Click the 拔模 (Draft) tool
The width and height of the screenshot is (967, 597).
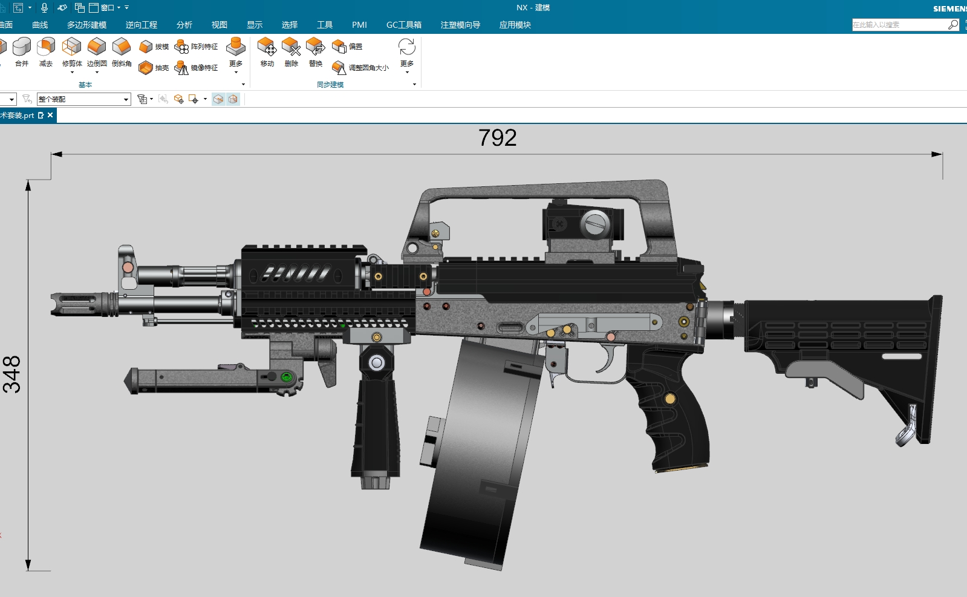click(x=154, y=47)
